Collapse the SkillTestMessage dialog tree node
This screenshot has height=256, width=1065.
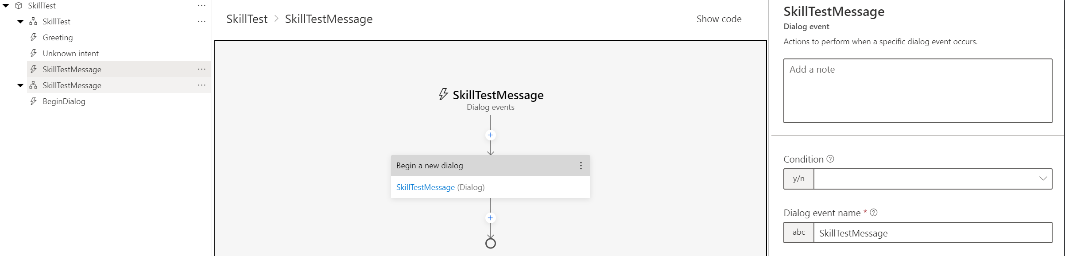[19, 85]
